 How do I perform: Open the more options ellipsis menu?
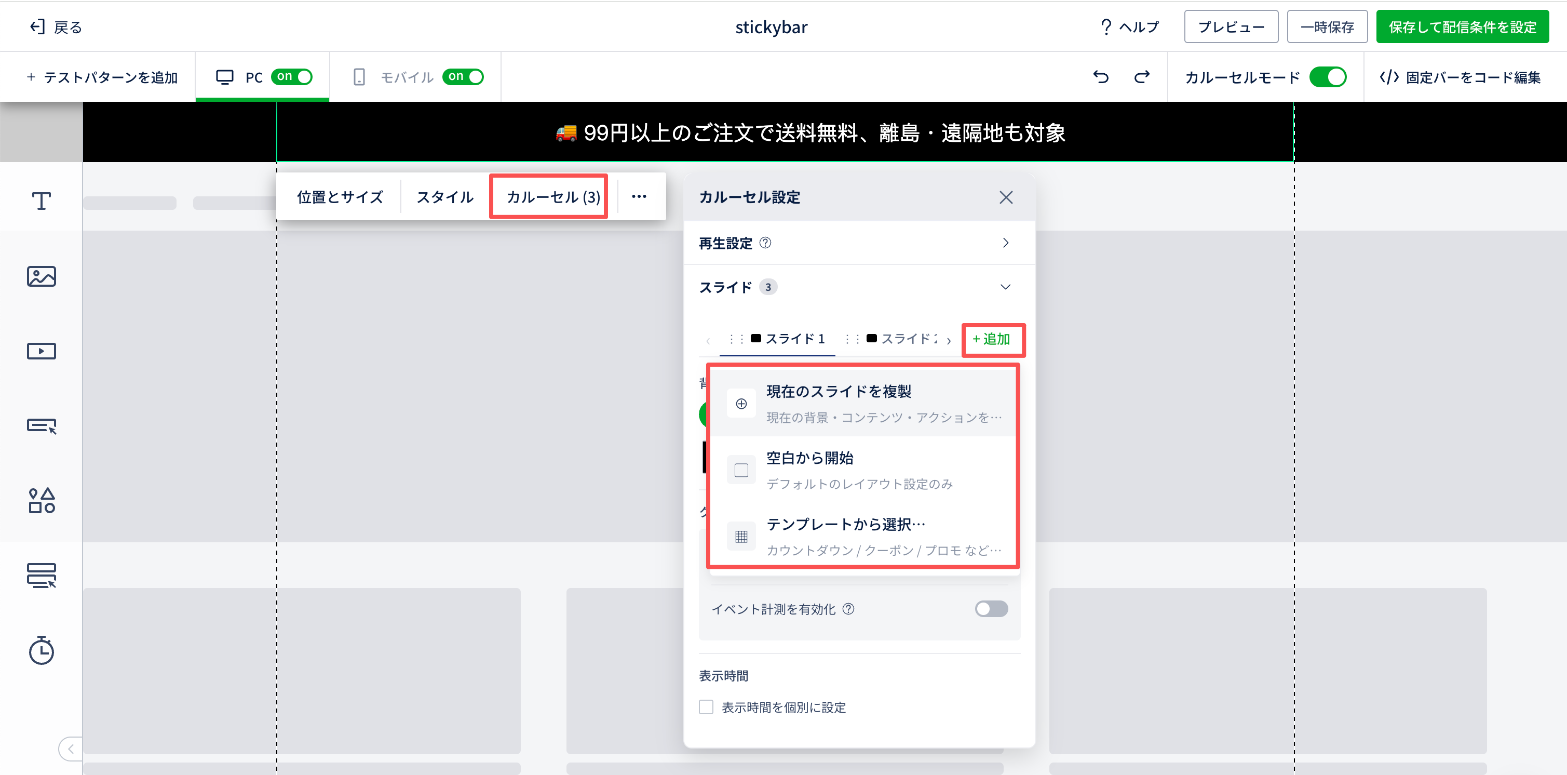coord(639,197)
